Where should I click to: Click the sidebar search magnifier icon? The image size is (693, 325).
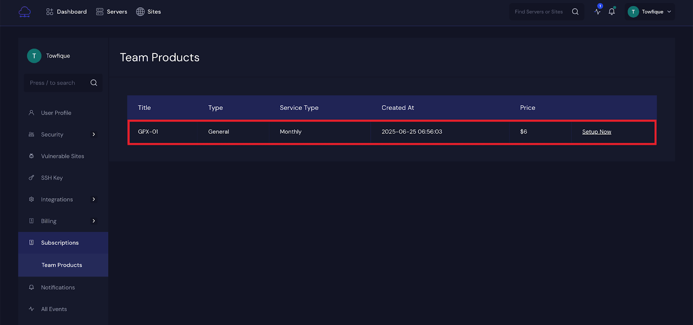pos(94,83)
